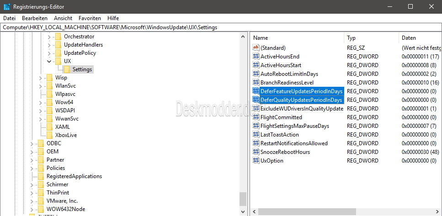This screenshot has height=216, width=442.
Task: Click the tree pane scroll down arrow
Action: tap(243, 211)
